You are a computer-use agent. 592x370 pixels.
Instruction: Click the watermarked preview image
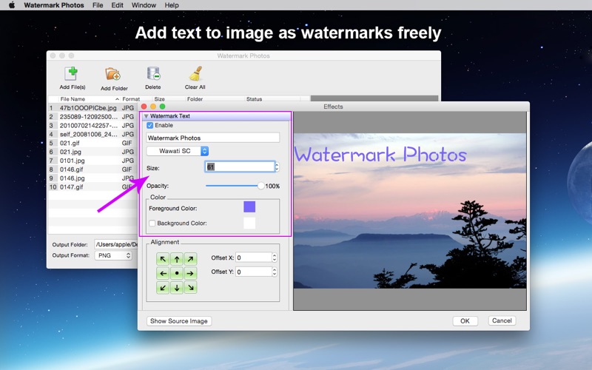tap(410, 211)
